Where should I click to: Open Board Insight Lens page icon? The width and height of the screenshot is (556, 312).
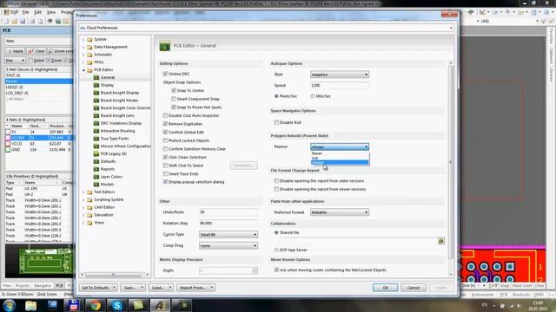(x=96, y=115)
